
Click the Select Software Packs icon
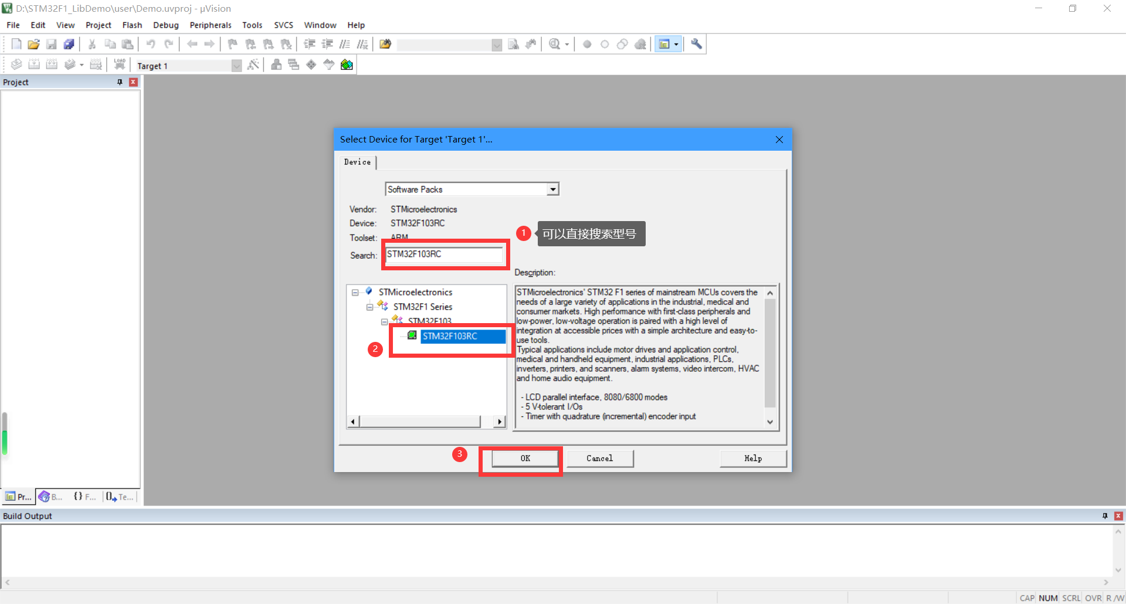pyautogui.click(x=329, y=65)
